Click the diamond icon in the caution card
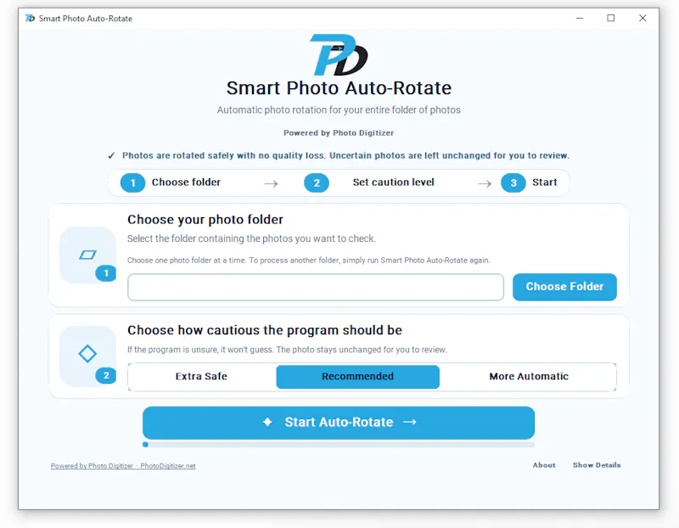The height and width of the screenshot is (528, 679). 87,353
